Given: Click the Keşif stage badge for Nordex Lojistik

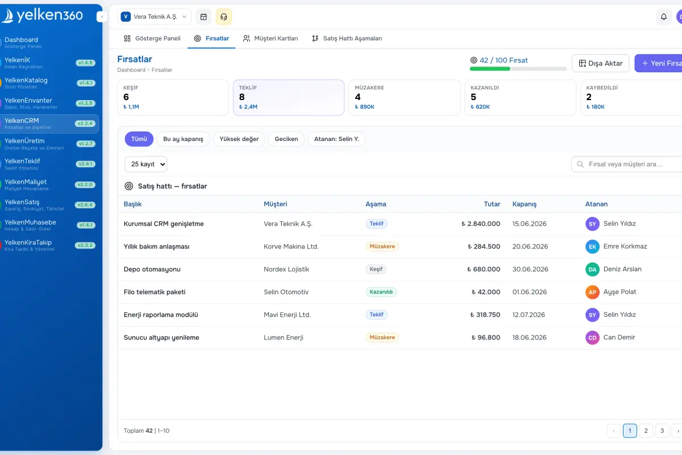Looking at the screenshot, I should (x=376, y=269).
